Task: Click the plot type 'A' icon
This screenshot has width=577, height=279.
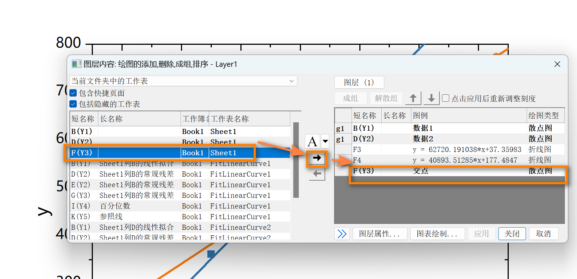Action: pyautogui.click(x=312, y=141)
